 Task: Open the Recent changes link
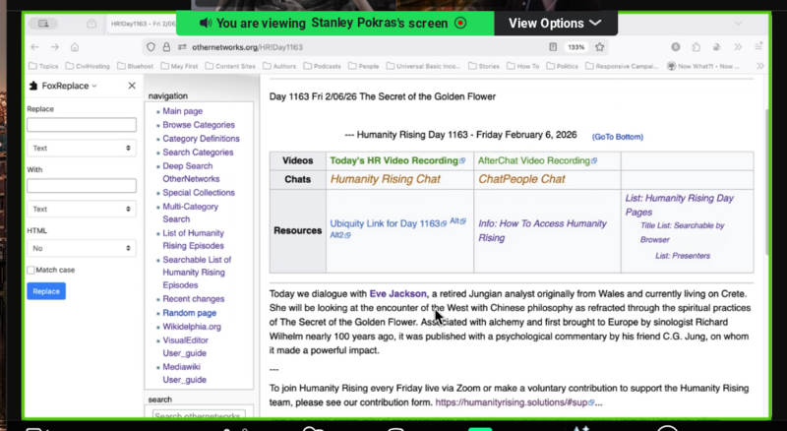tap(193, 299)
